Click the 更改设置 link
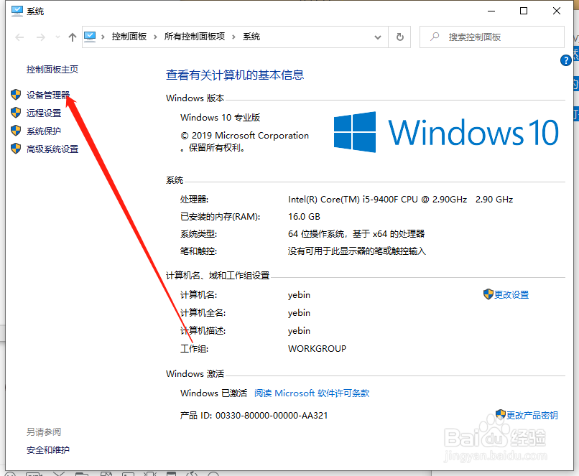Viewport: 579px width, 476px height. click(x=511, y=294)
